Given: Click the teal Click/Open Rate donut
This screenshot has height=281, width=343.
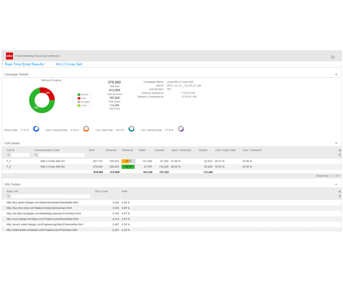Looking at the screenshot, I should click(x=131, y=129).
